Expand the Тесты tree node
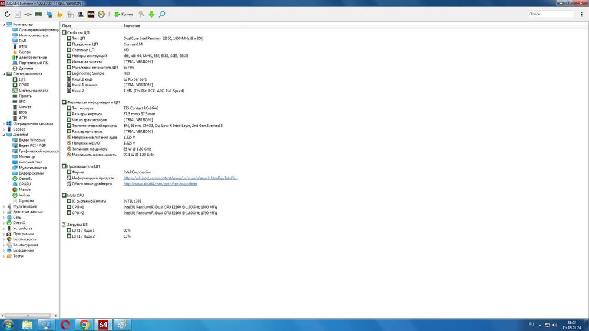Screen dimensions: 589x331 coord(4,256)
